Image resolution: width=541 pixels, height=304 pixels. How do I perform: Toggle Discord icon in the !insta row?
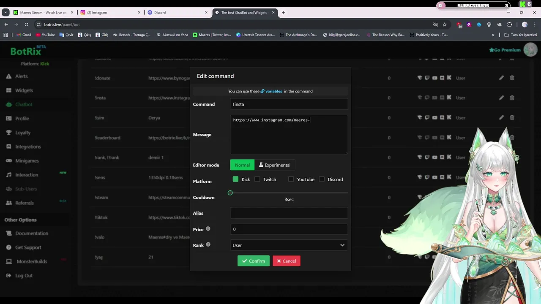pos(442,98)
